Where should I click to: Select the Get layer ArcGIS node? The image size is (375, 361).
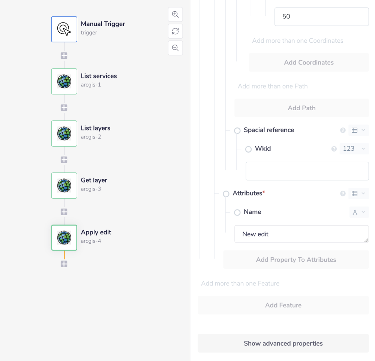click(x=64, y=186)
